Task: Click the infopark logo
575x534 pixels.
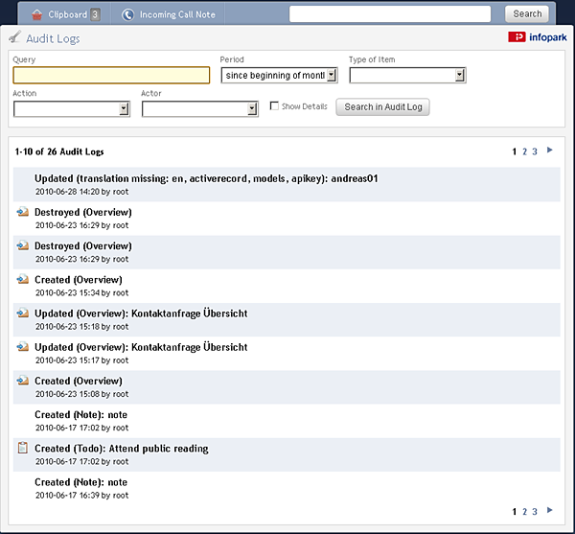Action: 538,37
